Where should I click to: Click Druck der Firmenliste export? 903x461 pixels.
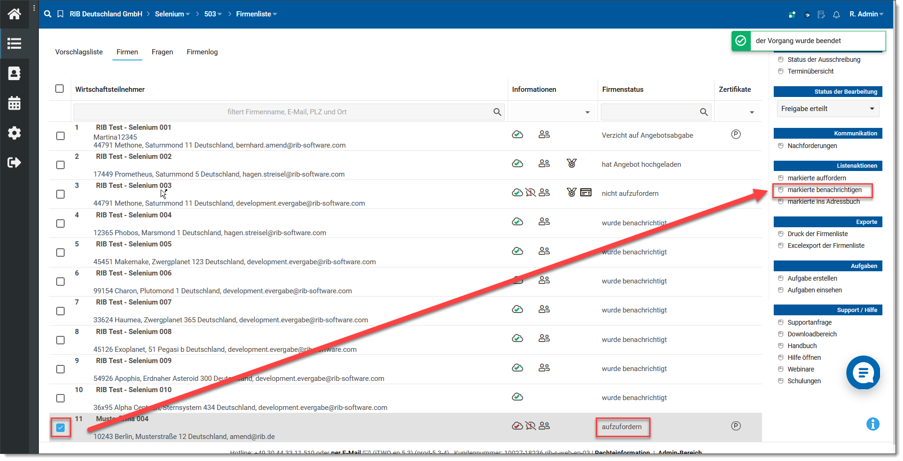[818, 234]
